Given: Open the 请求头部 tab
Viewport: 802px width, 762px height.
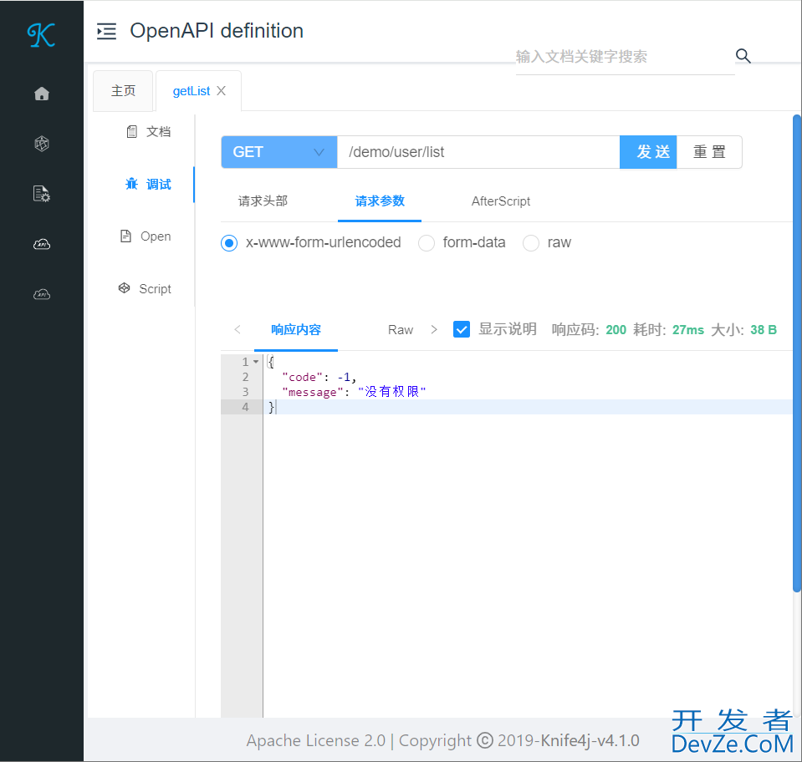Looking at the screenshot, I should pos(263,201).
